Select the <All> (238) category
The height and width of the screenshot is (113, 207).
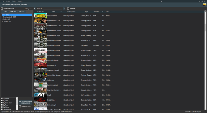(17, 15)
